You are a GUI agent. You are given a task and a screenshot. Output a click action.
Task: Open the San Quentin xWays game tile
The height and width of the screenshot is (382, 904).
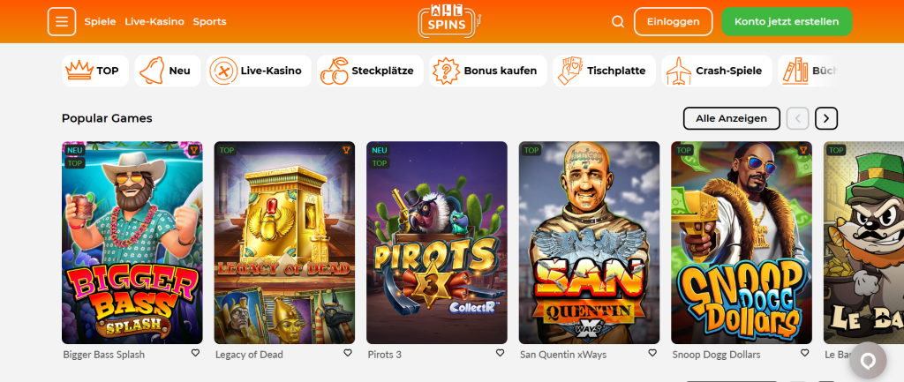[x=589, y=243]
